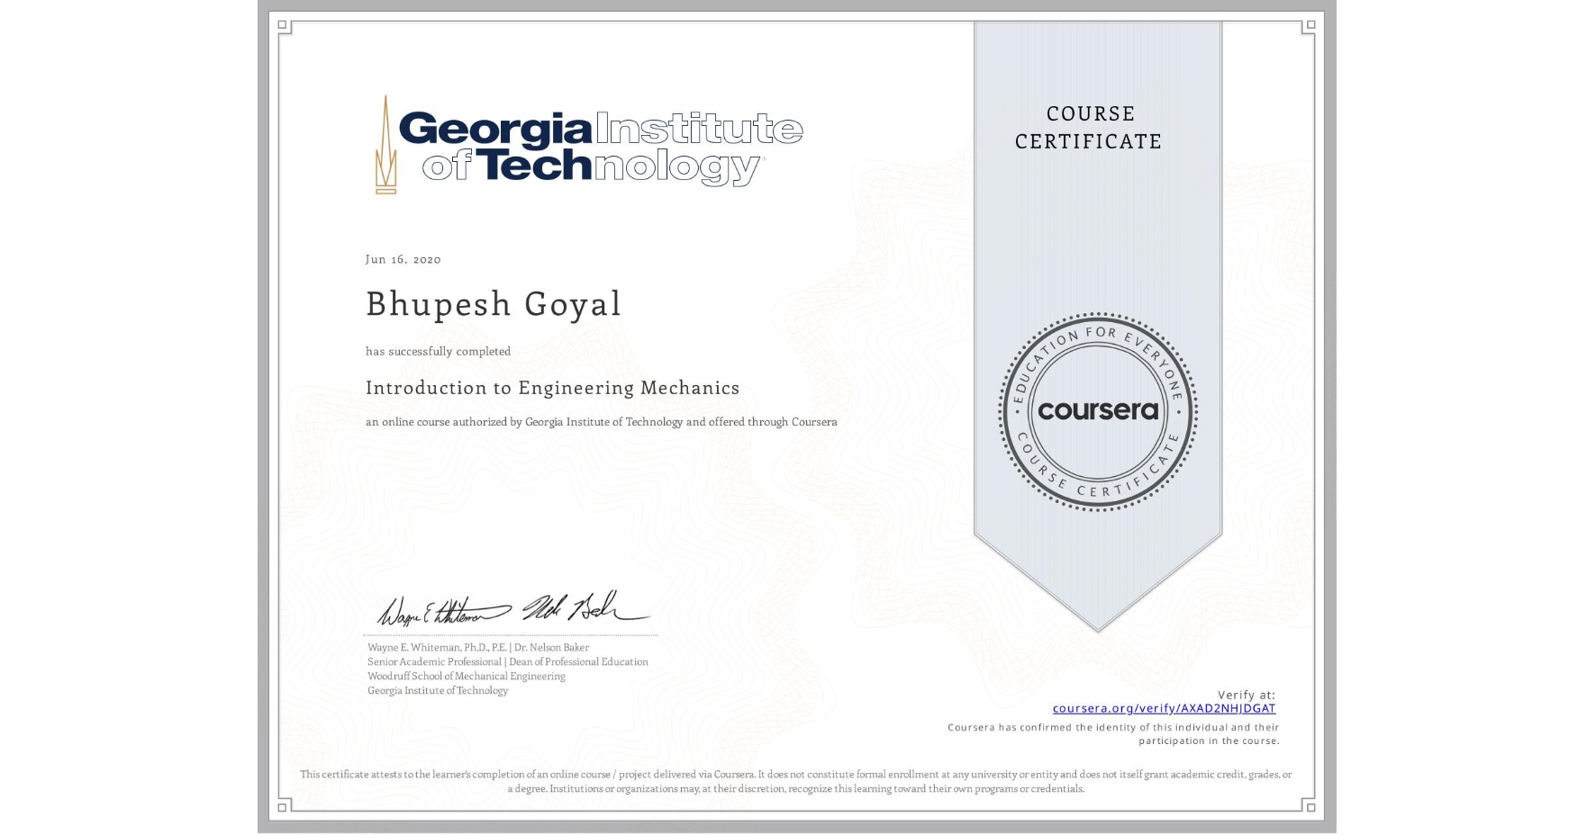Screen dimensions: 1596x835
Task: Click the recipient name Bhupesh Goyal
Action: (492, 304)
